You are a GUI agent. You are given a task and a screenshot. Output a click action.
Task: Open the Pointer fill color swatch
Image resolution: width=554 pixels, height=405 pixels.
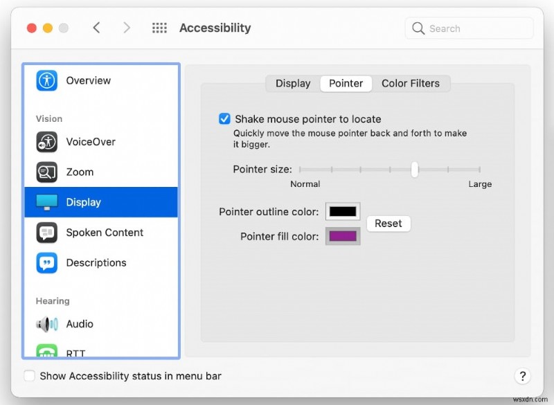point(343,236)
